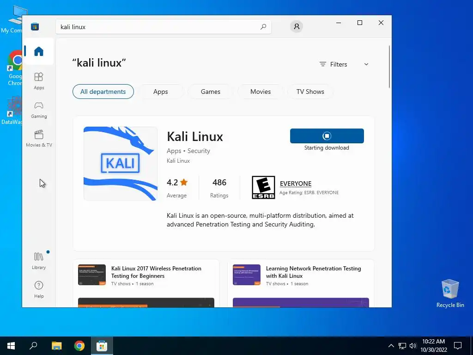Minimize the Microsoft Store window
473x355 pixels.
point(339,23)
